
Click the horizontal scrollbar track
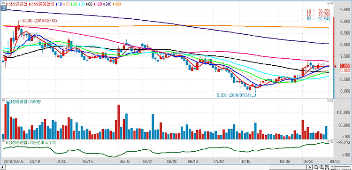pyautogui.click(x=156, y=167)
